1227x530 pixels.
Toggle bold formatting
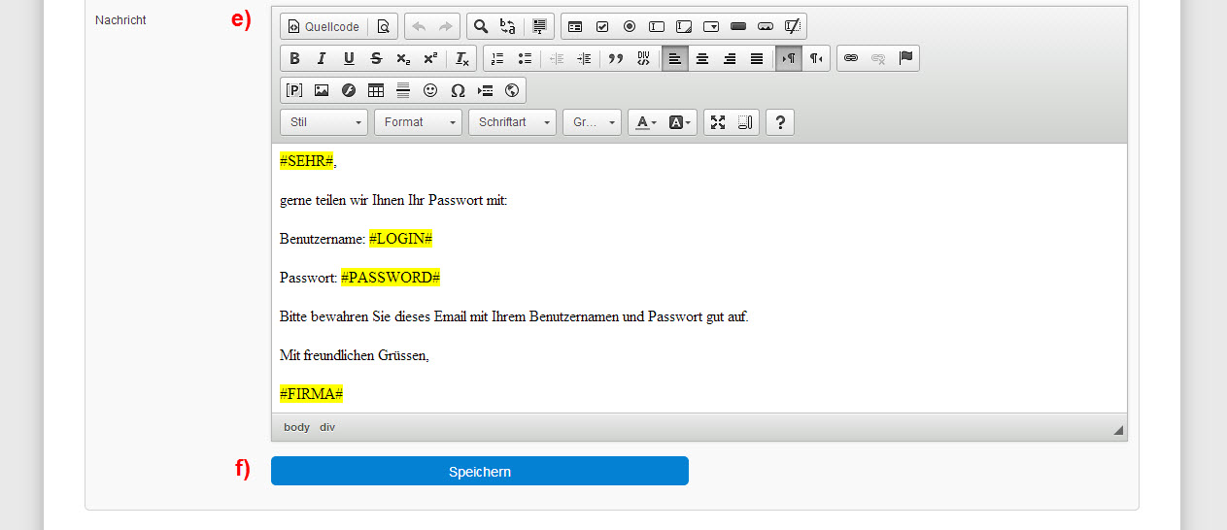294,58
